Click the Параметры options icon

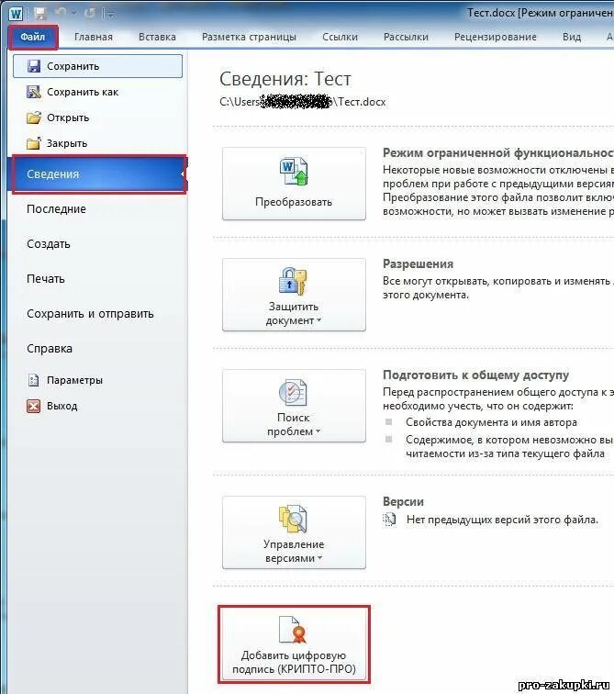(34, 380)
